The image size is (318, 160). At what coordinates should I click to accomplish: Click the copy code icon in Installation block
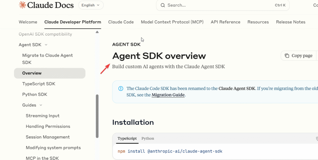[316, 139]
